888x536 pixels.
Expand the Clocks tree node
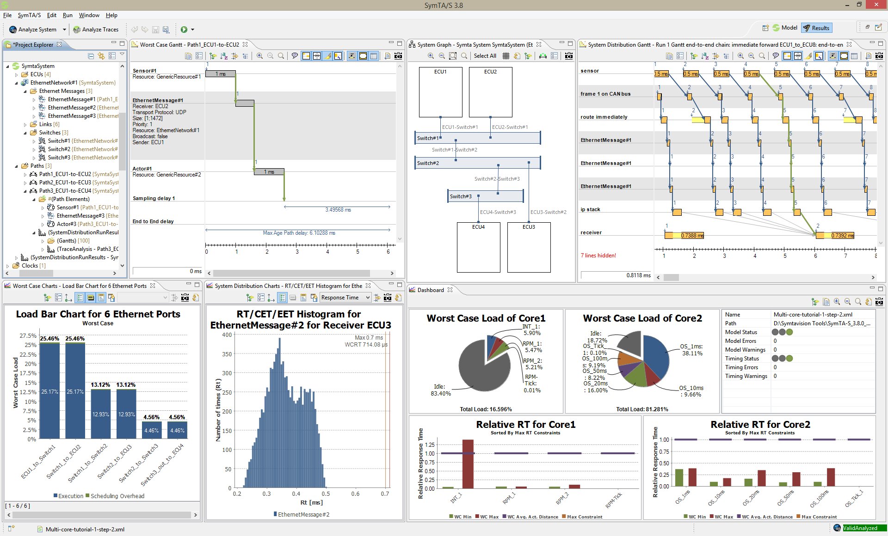coord(8,266)
